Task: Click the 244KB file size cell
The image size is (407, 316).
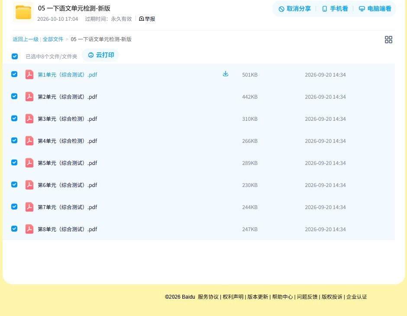Action: 250,207
